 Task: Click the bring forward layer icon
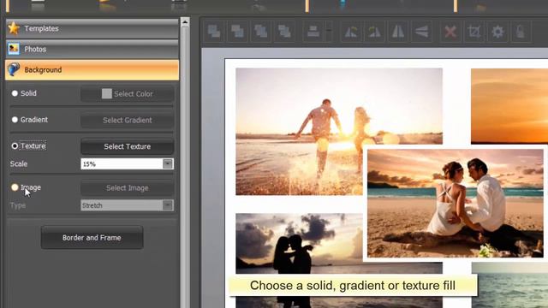[260, 32]
